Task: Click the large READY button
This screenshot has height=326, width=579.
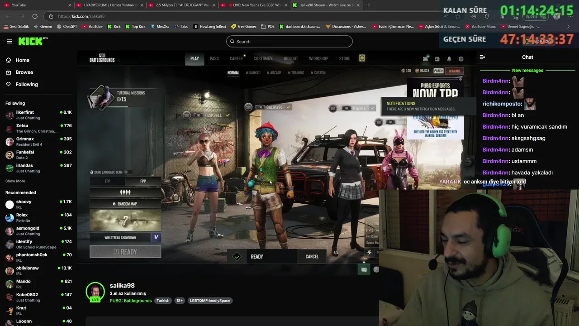Action: pyautogui.click(x=125, y=252)
